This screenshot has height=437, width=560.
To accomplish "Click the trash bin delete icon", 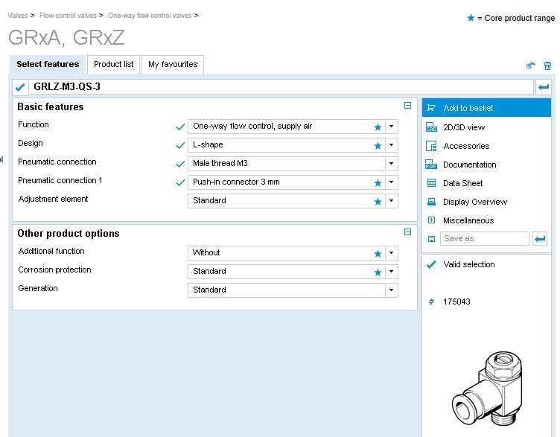I will 547,66.
